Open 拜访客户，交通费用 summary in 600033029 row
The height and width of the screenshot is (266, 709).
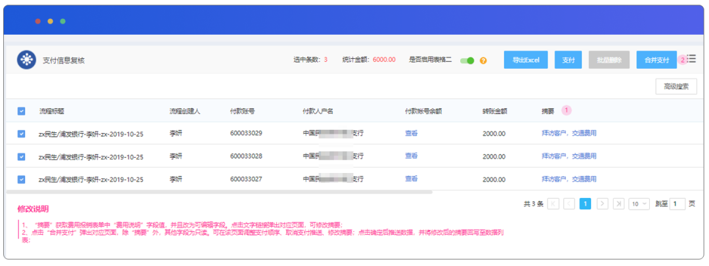[x=569, y=133]
